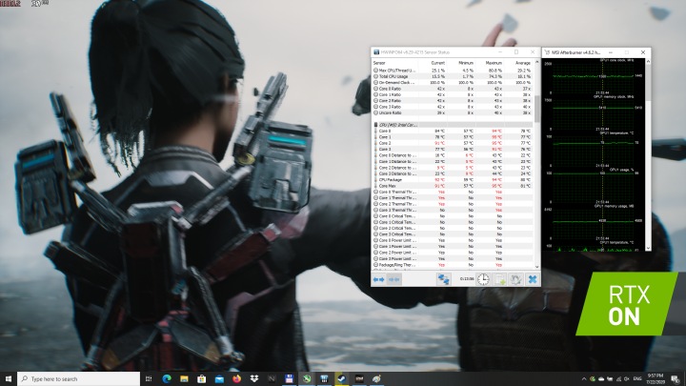Launch Firefox from the taskbar

(236, 378)
